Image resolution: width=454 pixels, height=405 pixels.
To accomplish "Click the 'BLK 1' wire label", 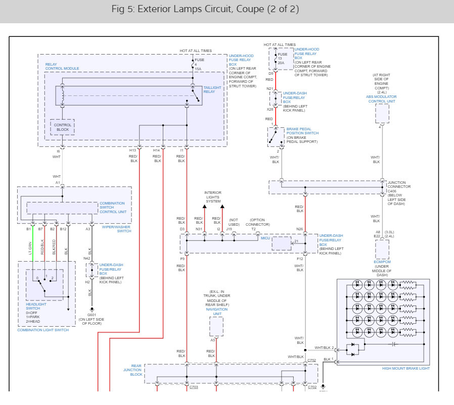I will point(328,359).
